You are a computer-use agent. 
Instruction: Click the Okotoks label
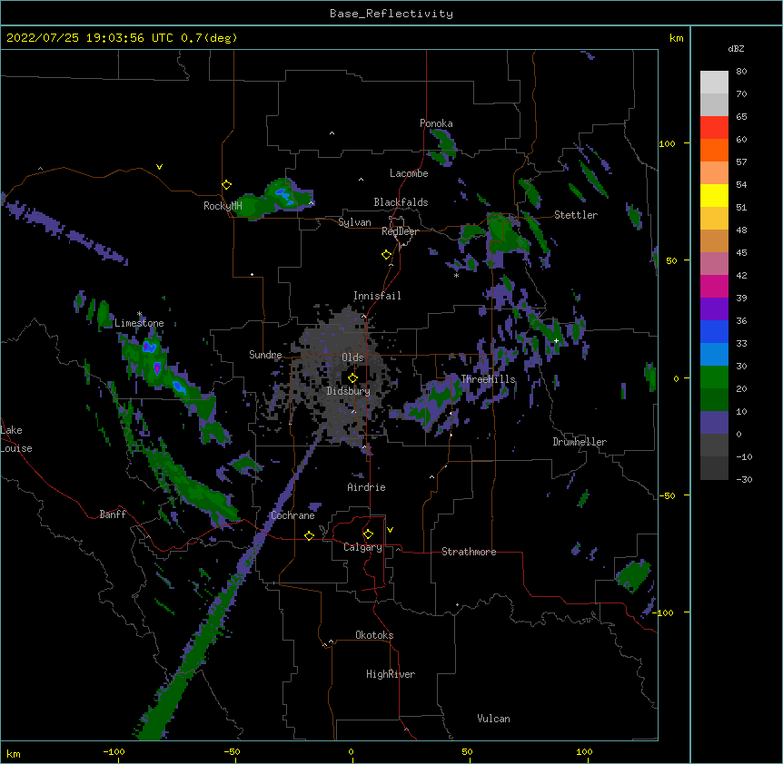pos(374,635)
